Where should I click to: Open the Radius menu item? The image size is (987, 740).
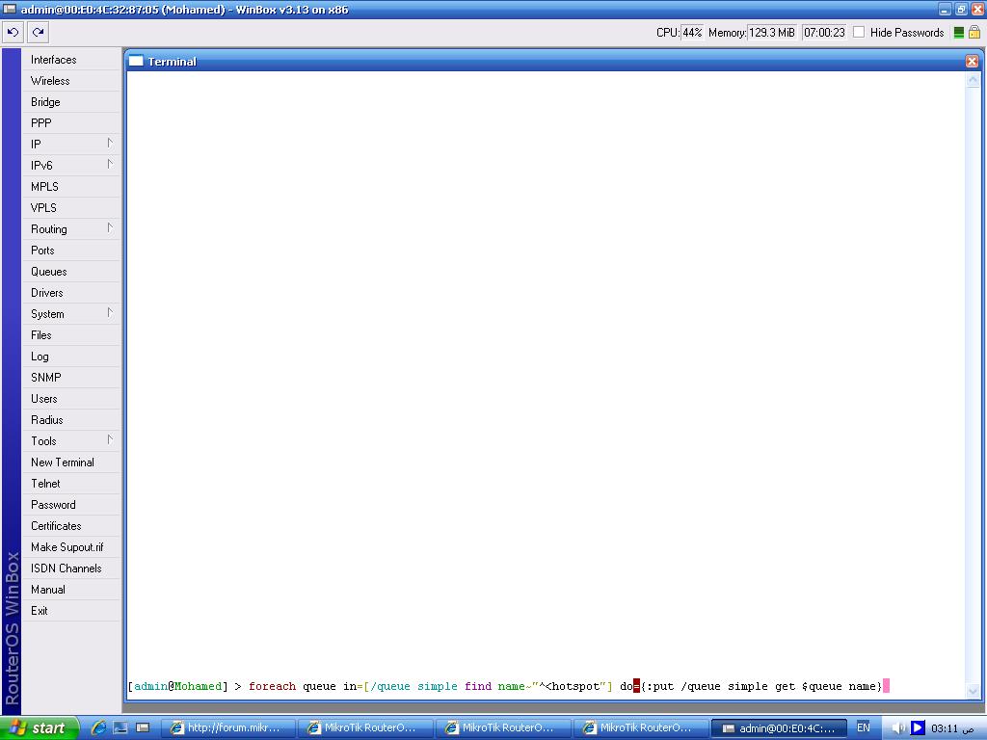pos(71,420)
